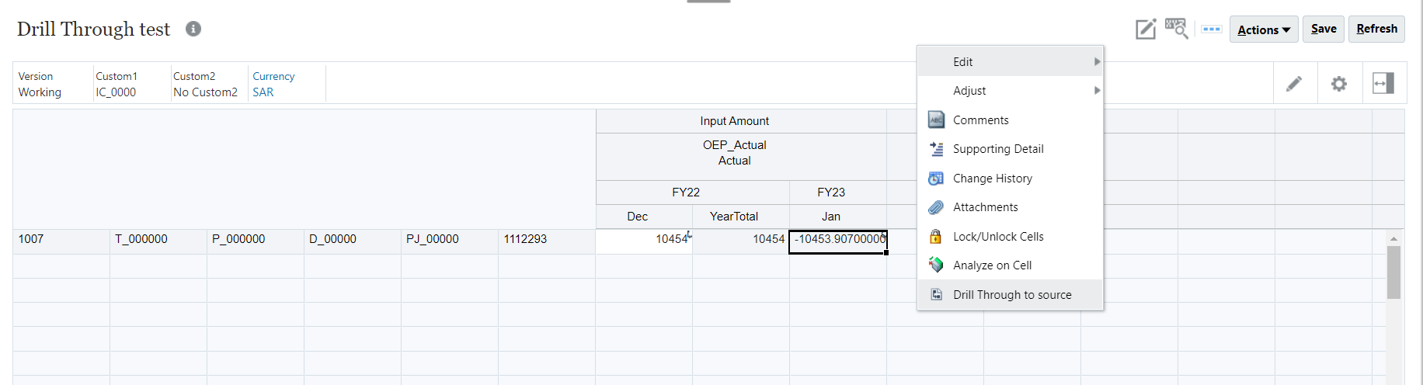Open Change History from context menu
This screenshot has width=1423, height=385.
(992, 179)
